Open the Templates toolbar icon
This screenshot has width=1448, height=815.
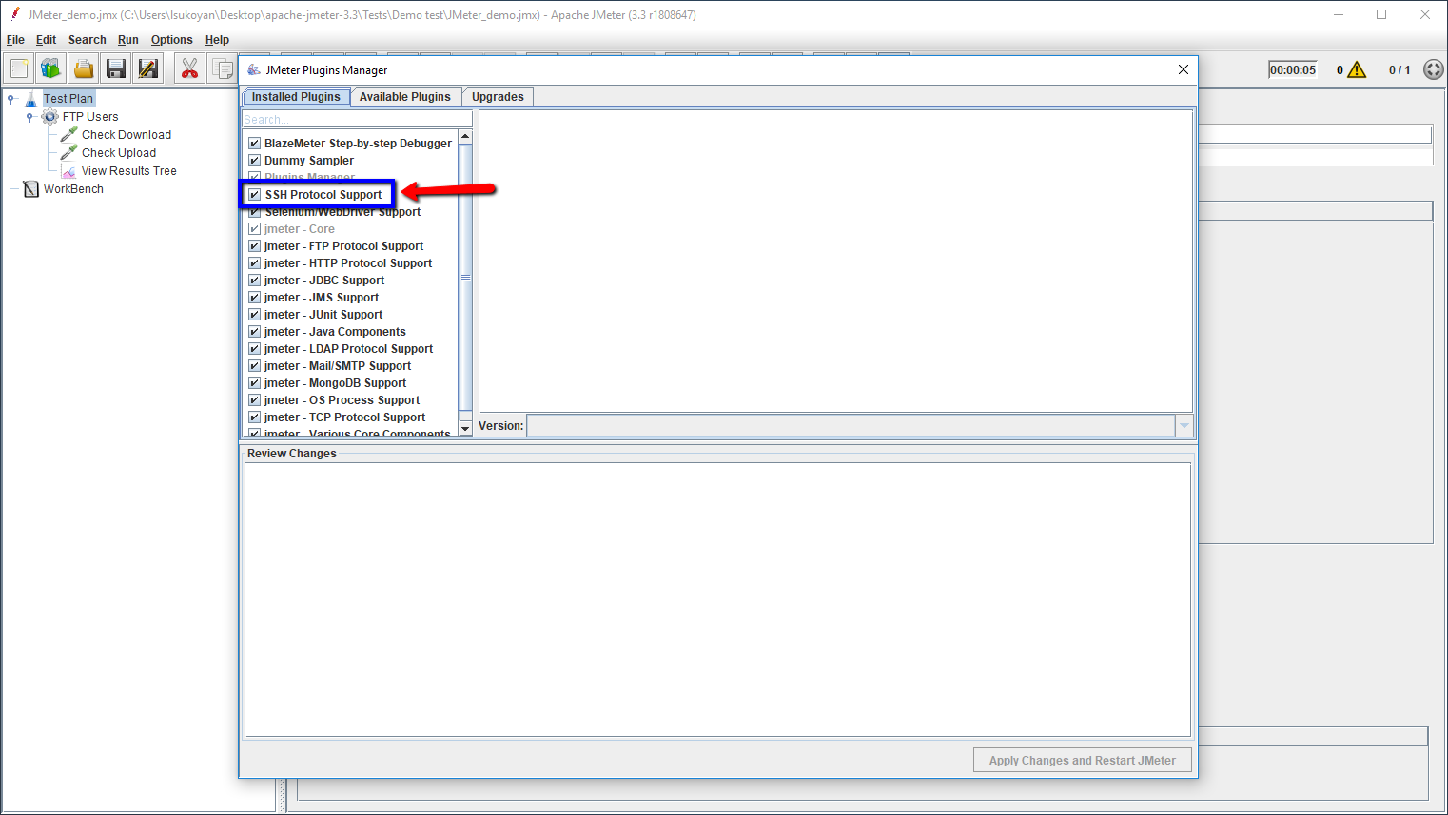pos(51,68)
